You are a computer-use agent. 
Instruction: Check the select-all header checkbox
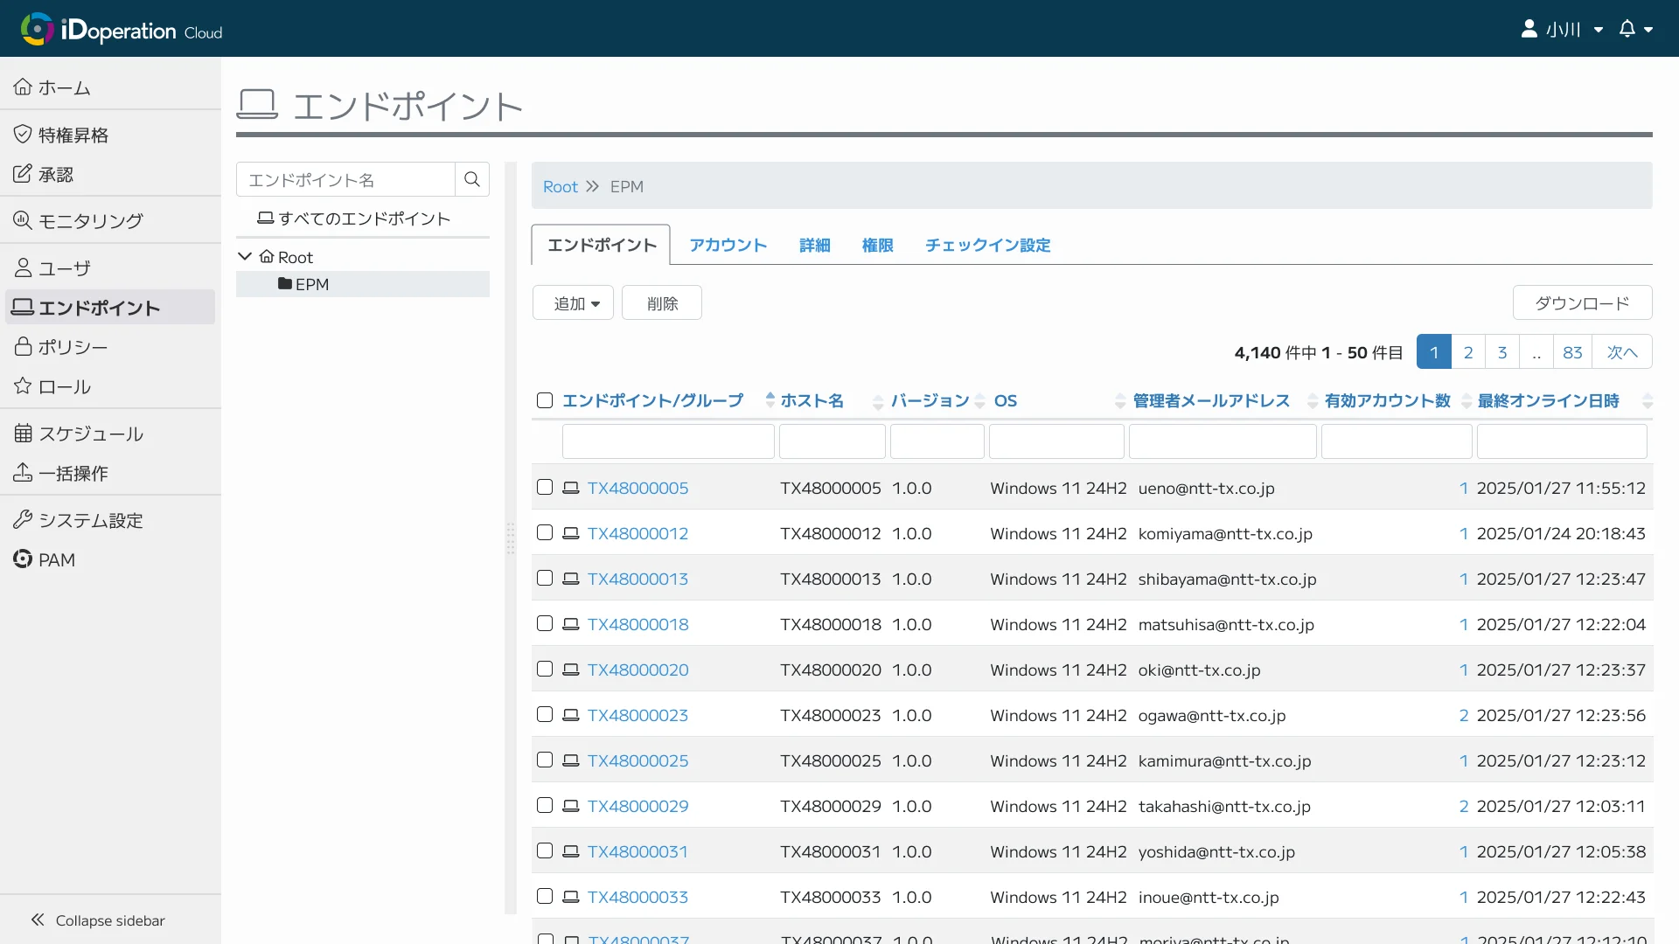545,400
